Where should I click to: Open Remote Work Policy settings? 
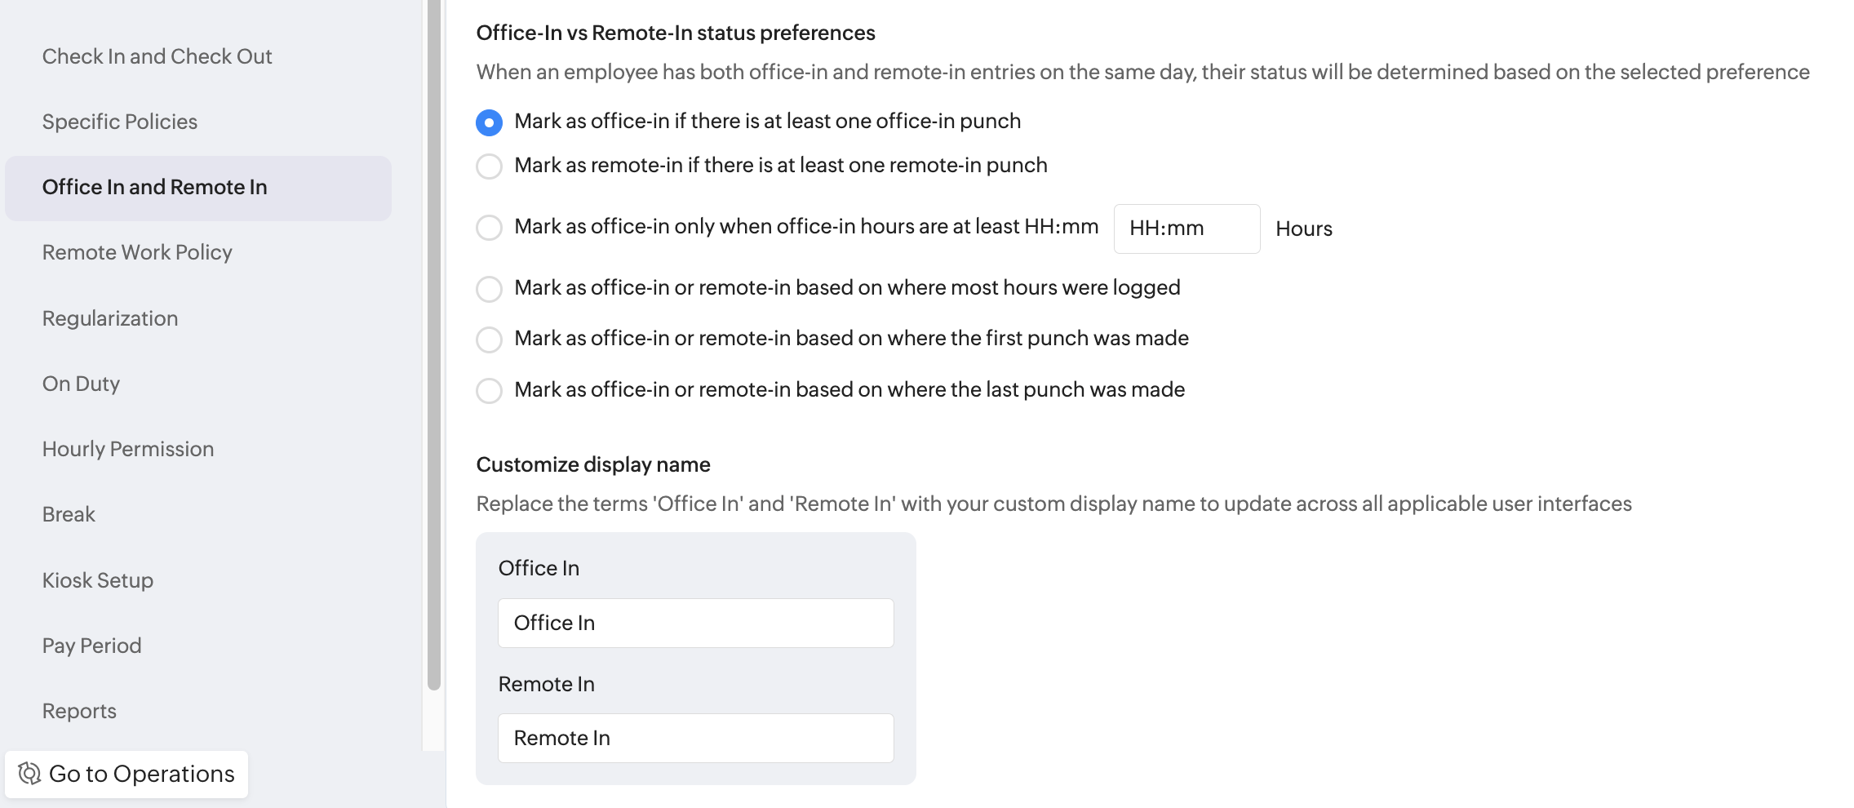[137, 252]
